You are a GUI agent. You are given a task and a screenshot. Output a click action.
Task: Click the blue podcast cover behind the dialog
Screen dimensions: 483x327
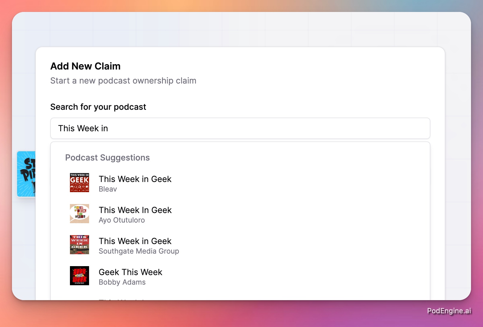[x=26, y=174]
